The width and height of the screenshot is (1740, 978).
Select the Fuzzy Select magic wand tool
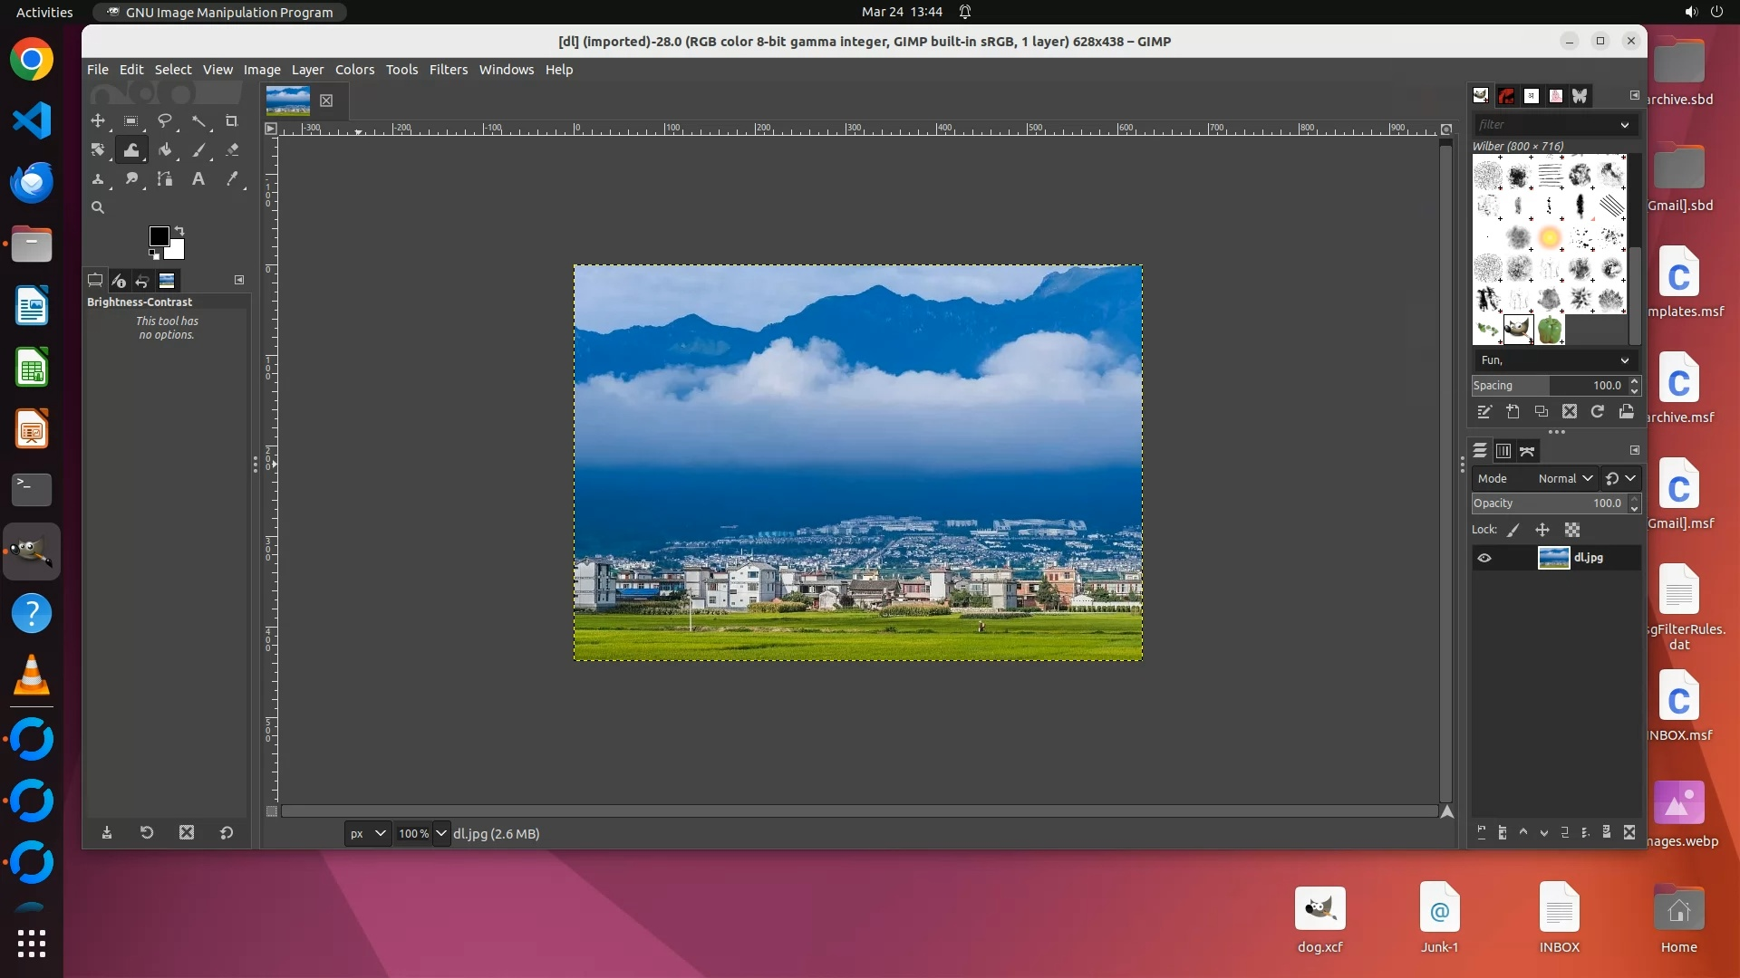click(198, 121)
